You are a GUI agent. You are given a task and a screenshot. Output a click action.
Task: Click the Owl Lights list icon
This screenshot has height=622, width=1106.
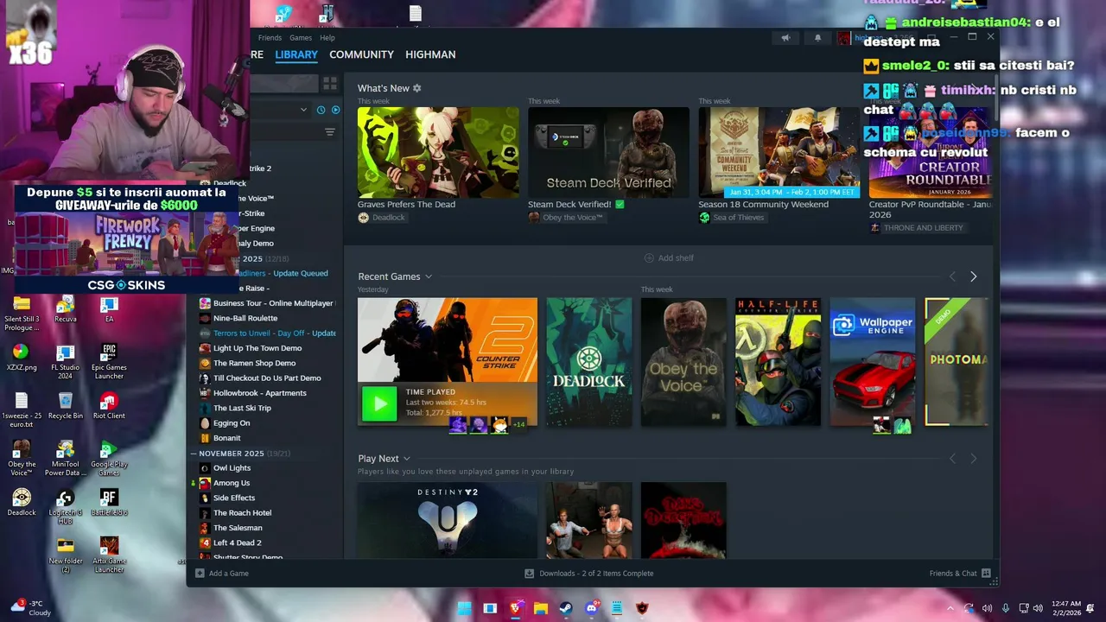[205, 468]
